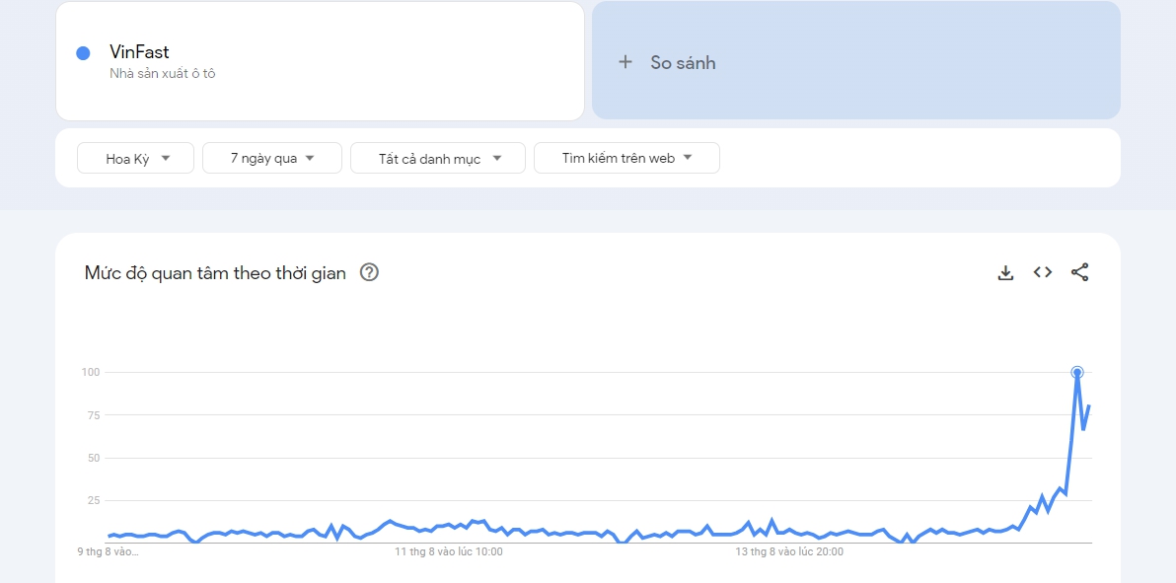
Task: Open the Tất cả danh mục dropdown
Action: click(x=438, y=158)
